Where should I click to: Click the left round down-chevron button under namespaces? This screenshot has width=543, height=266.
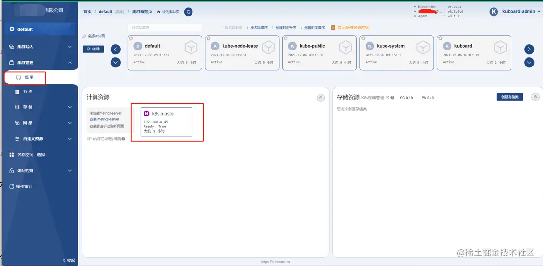(116, 63)
